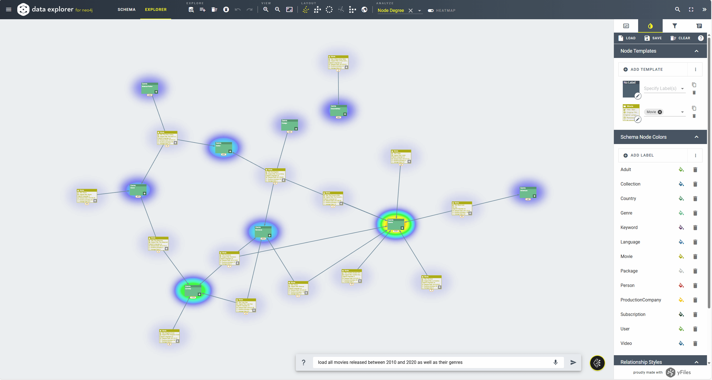Collapse the Node Templates section
712x380 pixels.
pyautogui.click(x=696, y=51)
